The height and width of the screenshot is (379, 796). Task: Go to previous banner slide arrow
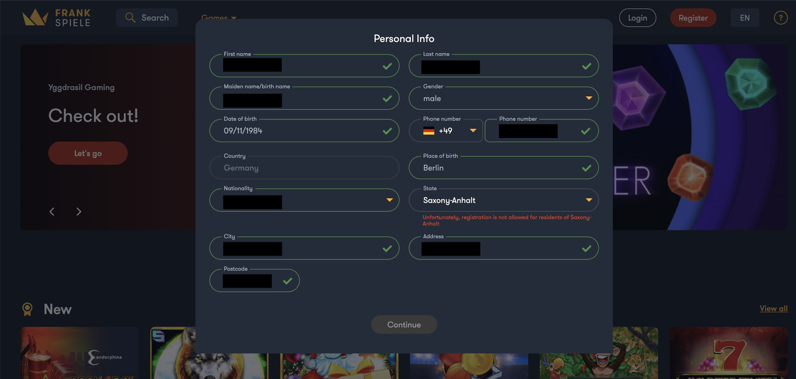click(52, 212)
